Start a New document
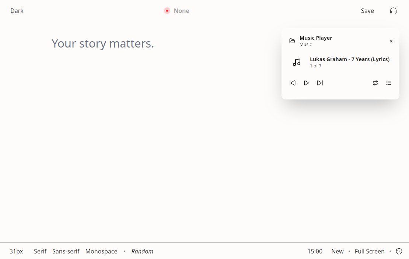The width and height of the screenshot is (409, 259). click(338, 251)
